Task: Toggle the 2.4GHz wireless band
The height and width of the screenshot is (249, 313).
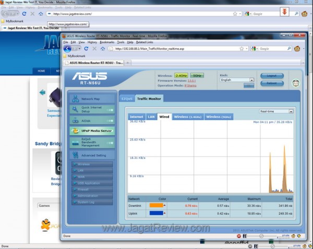Action: tap(181, 76)
